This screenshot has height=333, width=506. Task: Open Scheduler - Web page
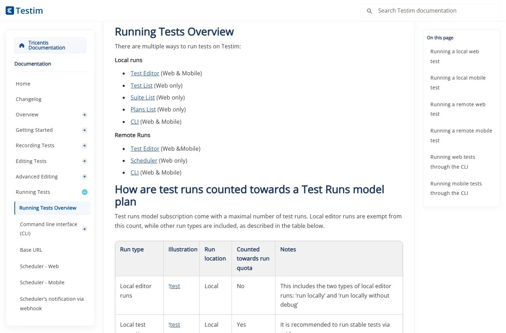[x=39, y=266]
